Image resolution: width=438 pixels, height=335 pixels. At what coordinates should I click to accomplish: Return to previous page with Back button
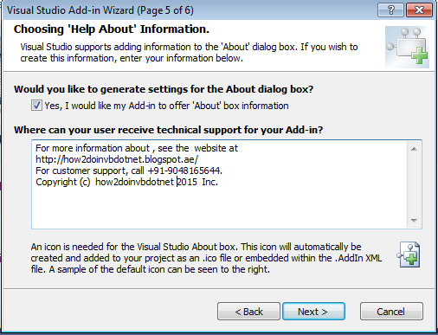point(248,312)
